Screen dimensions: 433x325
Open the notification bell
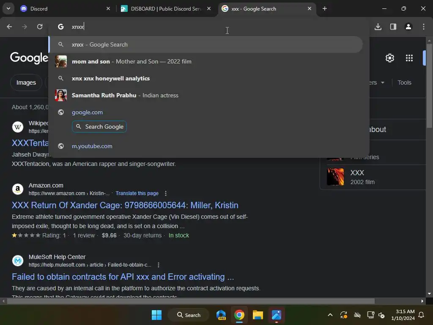422,315
